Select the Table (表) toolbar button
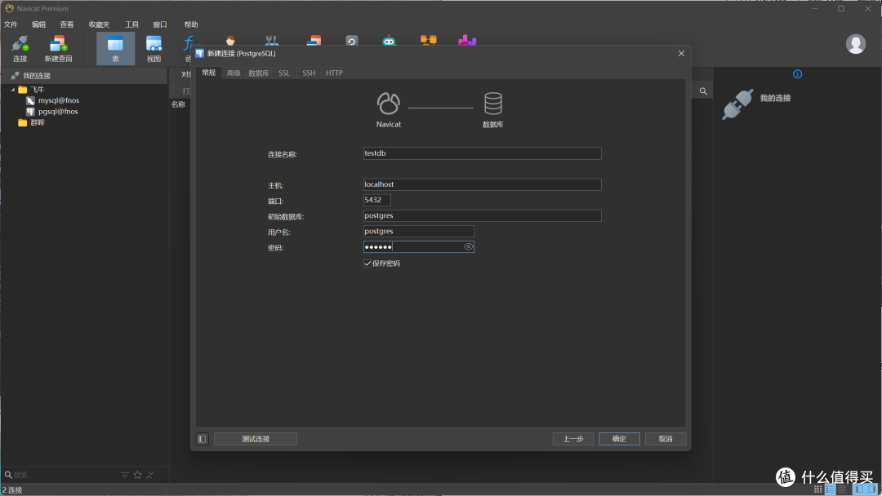The width and height of the screenshot is (882, 496). click(115, 48)
